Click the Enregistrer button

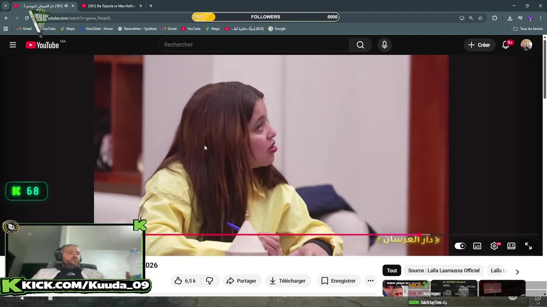click(338, 281)
